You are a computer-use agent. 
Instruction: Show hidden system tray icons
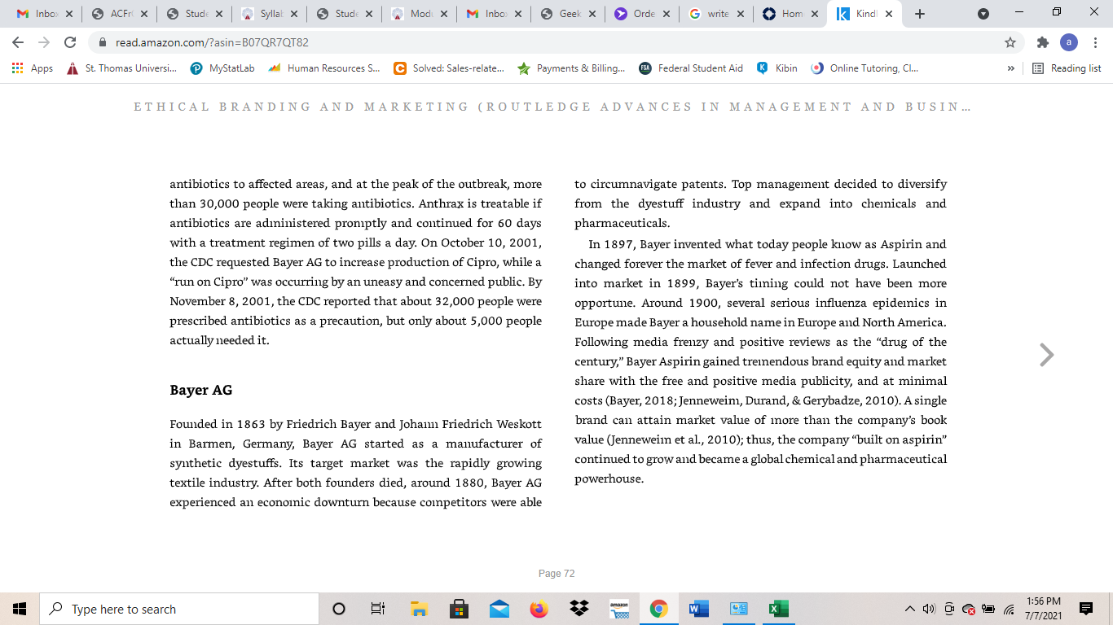tap(910, 609)
